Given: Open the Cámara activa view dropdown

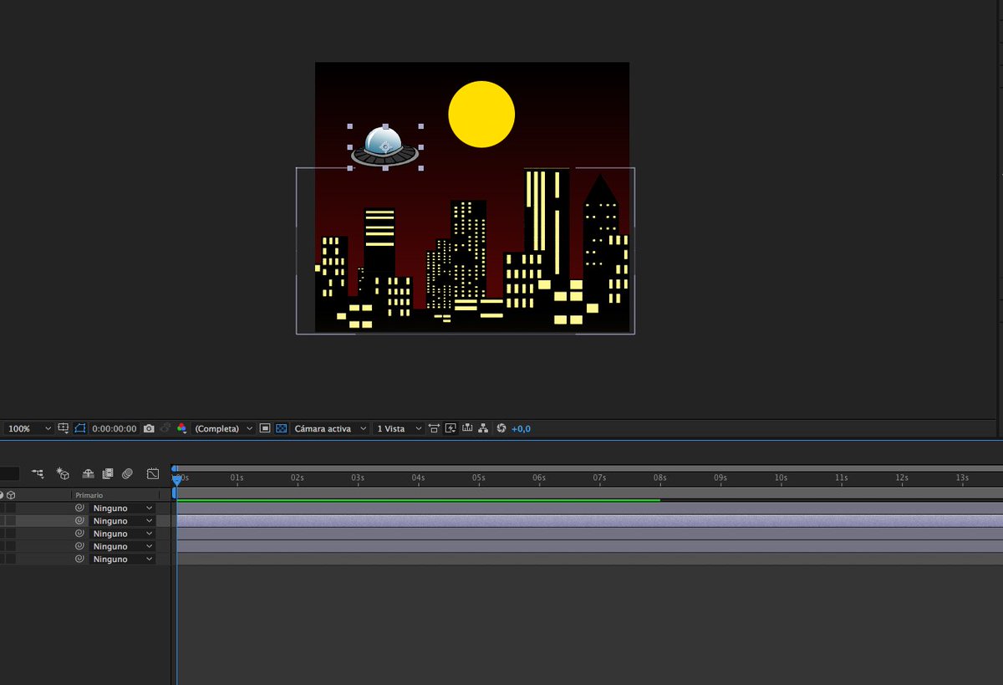Looking at the screenshot, I should point(330,428).
